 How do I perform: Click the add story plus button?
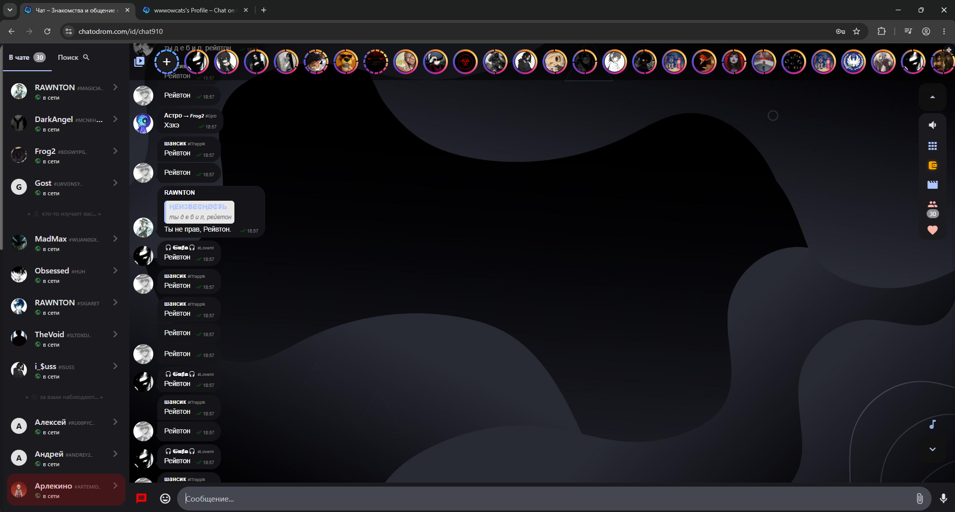pyautogui.click(x=167, y=62)
